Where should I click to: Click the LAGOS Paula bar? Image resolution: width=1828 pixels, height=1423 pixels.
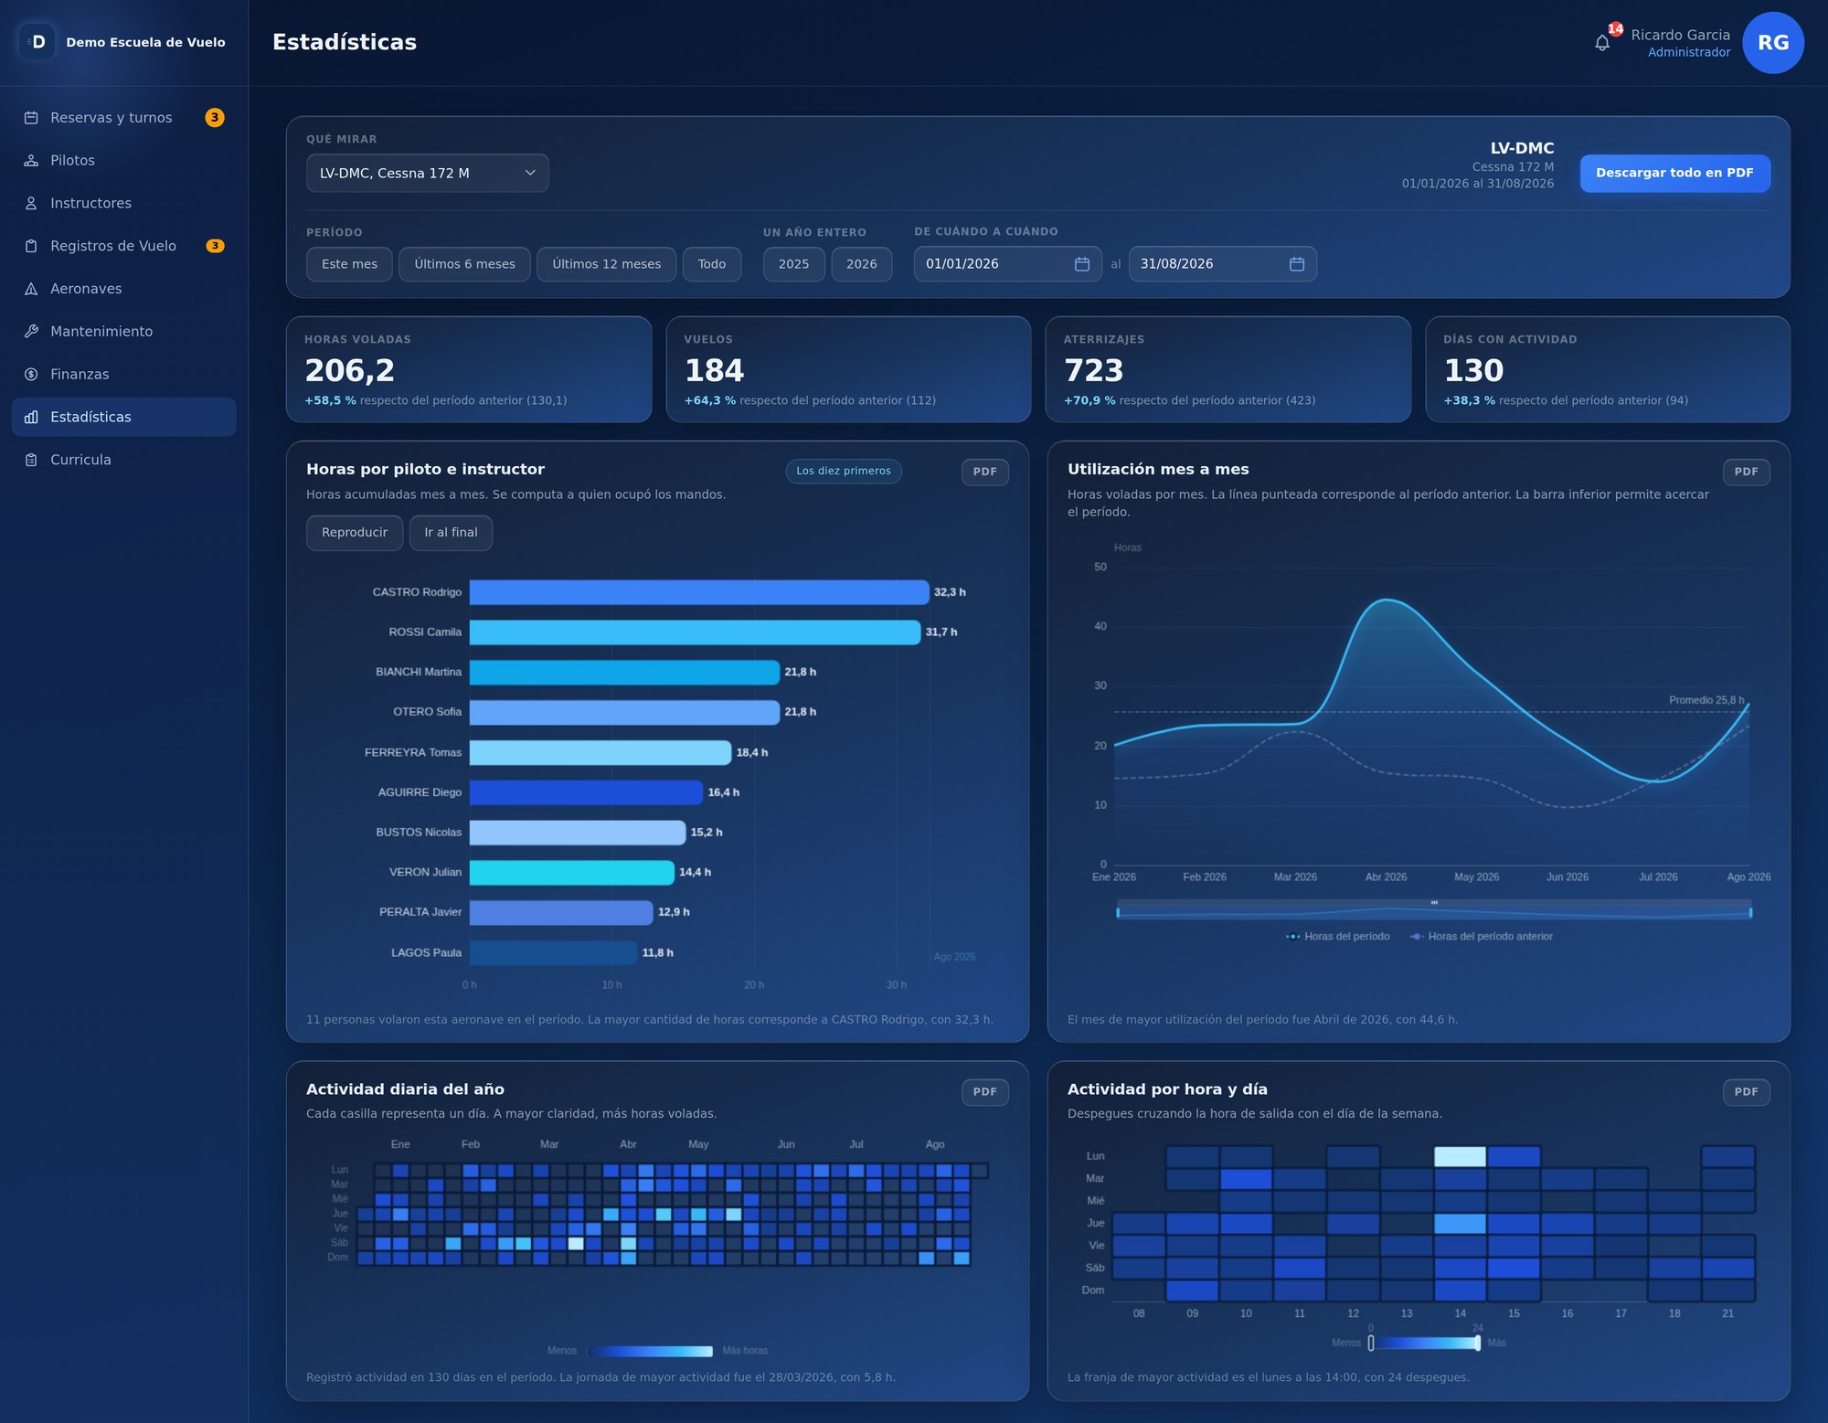pyautogui.click(x=553, y=952)
